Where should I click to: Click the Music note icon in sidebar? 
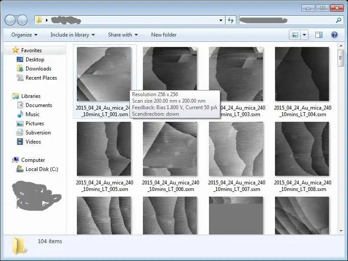20,114
